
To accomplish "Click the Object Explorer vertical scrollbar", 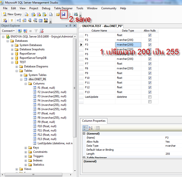I will (75, 88).
